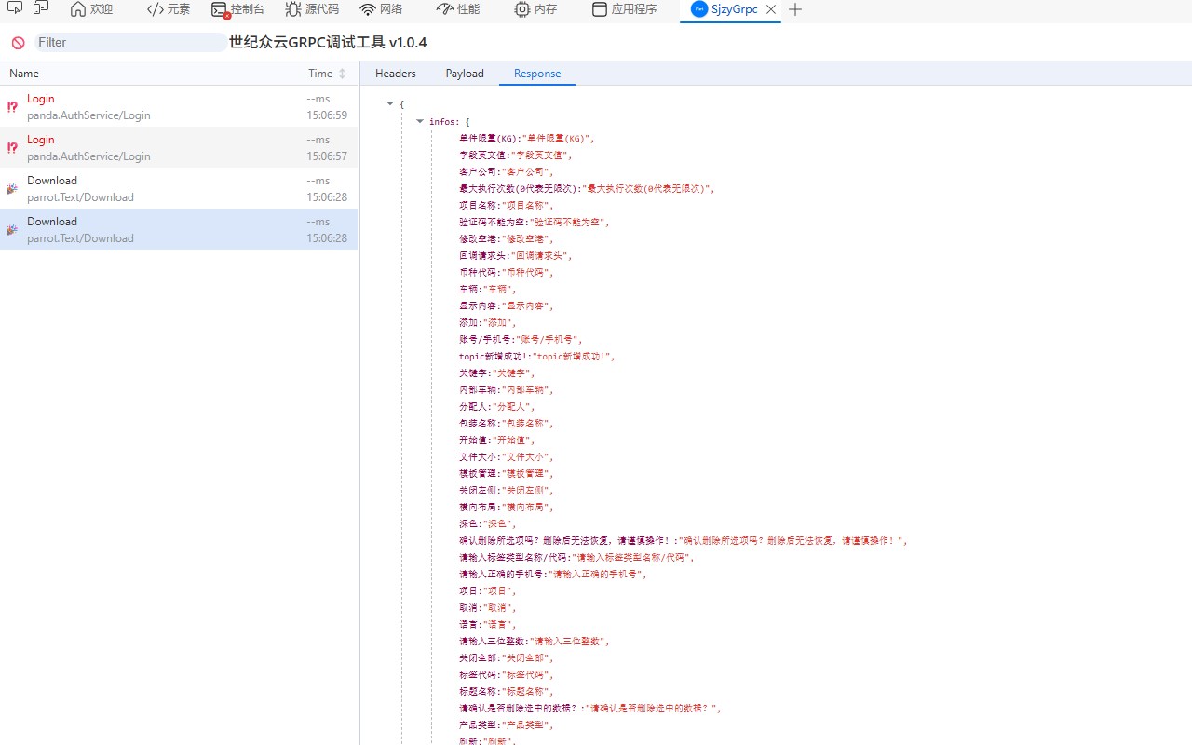
Task: Switch to the 应用程序 application tab
Action: (624, 9)
